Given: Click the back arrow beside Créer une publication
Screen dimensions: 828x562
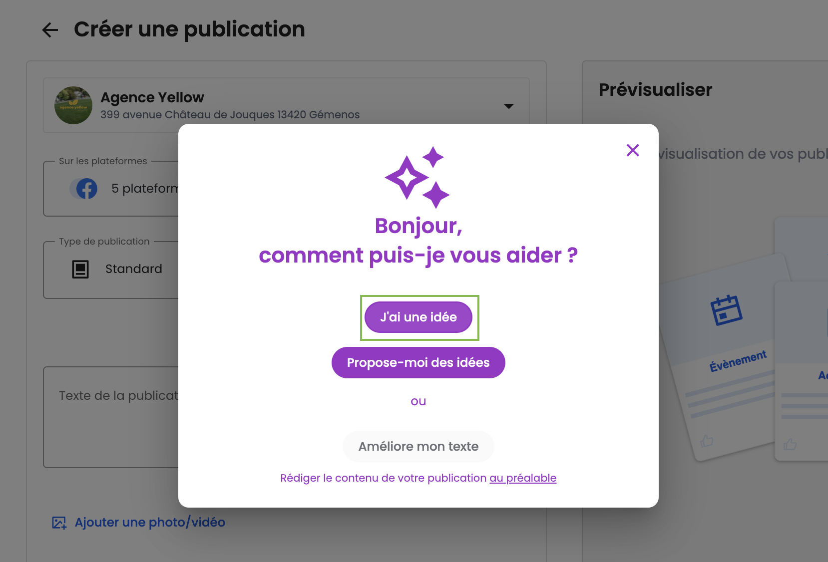Looking at the screenshot, I should coord(50,30).
